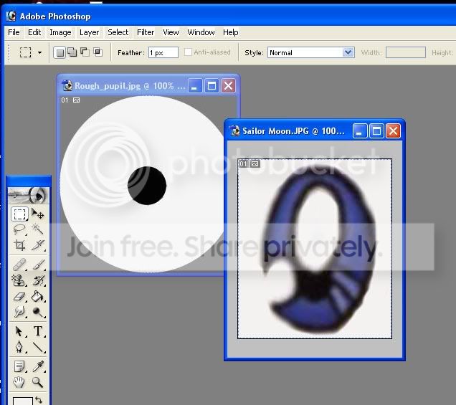Select the Eyedropper tool
456x405 pixels.
pos(38,366)
